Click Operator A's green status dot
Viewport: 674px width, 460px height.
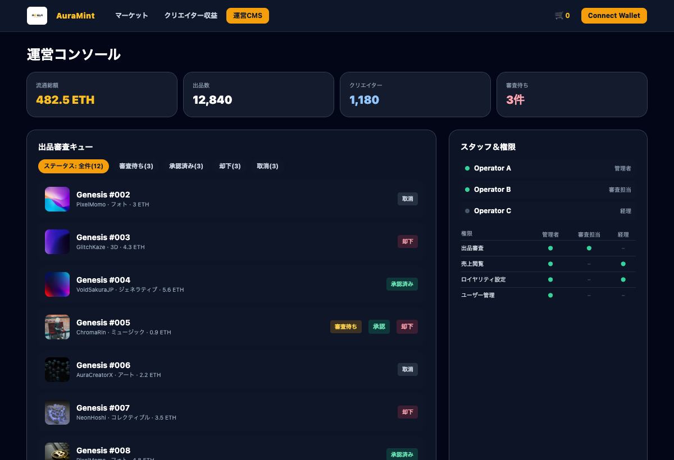tap(467, 168)
